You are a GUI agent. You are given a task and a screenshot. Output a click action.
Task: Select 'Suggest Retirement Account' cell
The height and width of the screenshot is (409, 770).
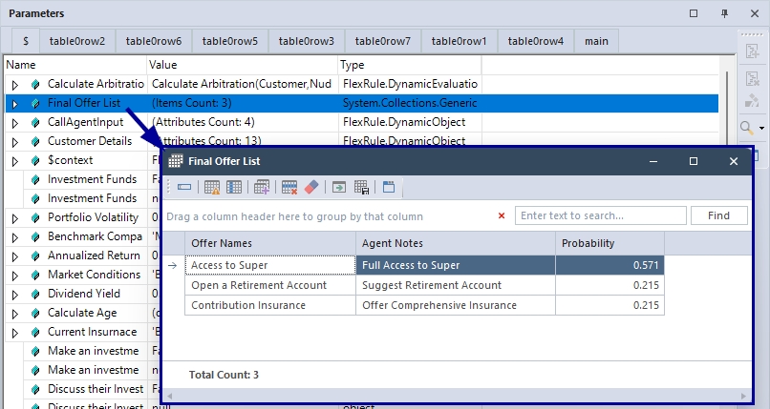coord(456,285)
